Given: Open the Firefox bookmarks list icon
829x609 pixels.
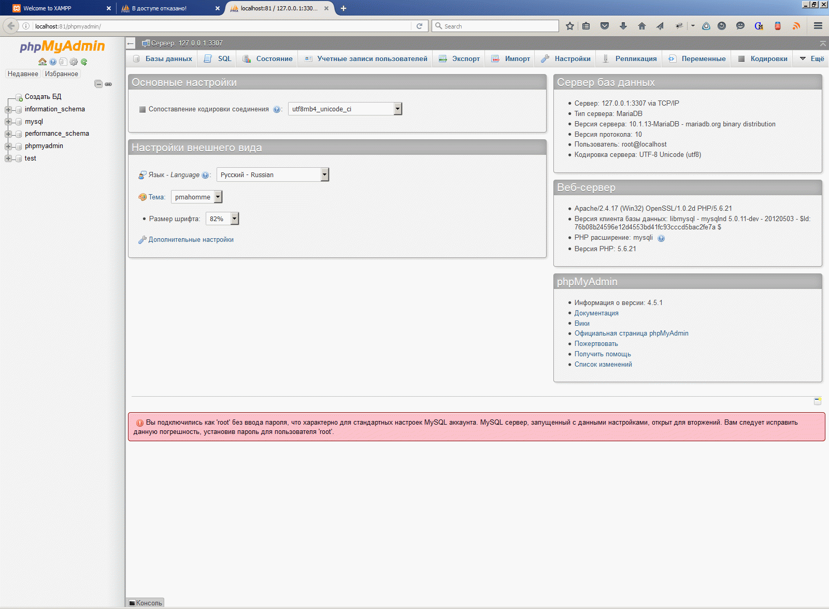Looking at the screenshot, I should [x=586, y=26].
